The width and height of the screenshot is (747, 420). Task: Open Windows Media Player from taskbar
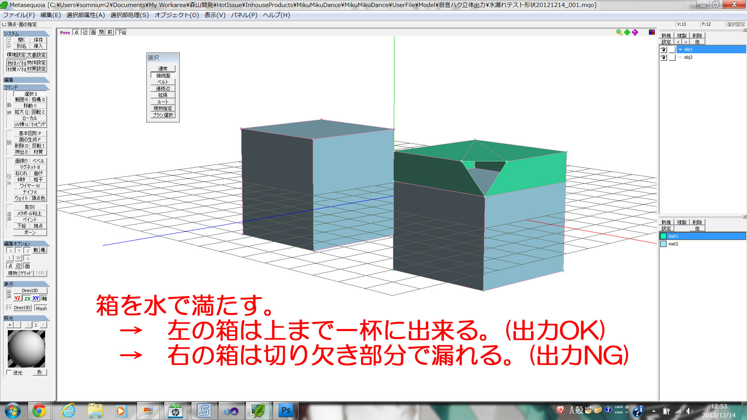click(x=121, y=411)
